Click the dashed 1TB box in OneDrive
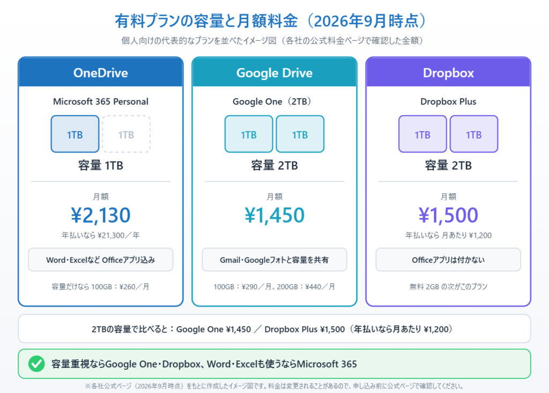The width and height of the screenshot is (549, 393). click(x=126, y=134)
